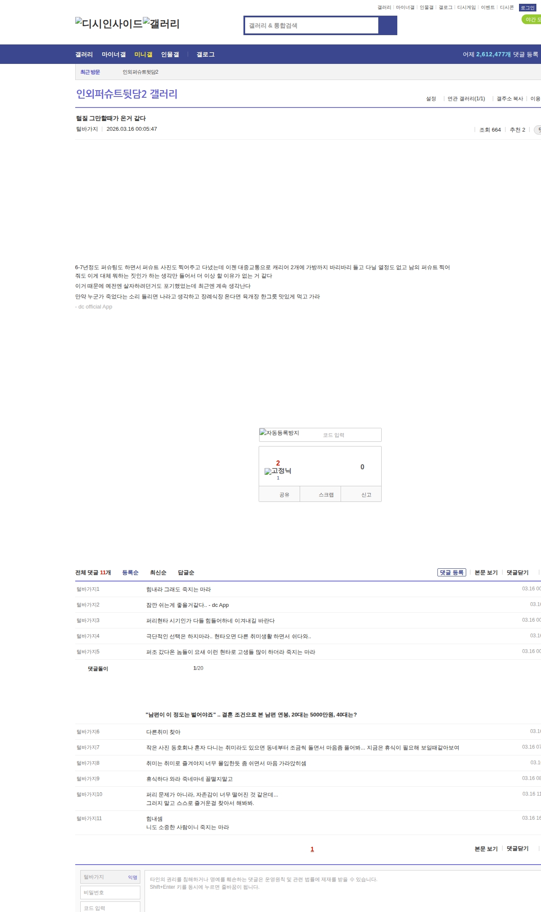This screenshot has height=912, width=541.
Task: Collapse comments with 댓글닫기 above the list
Action: tap(518, 573)
